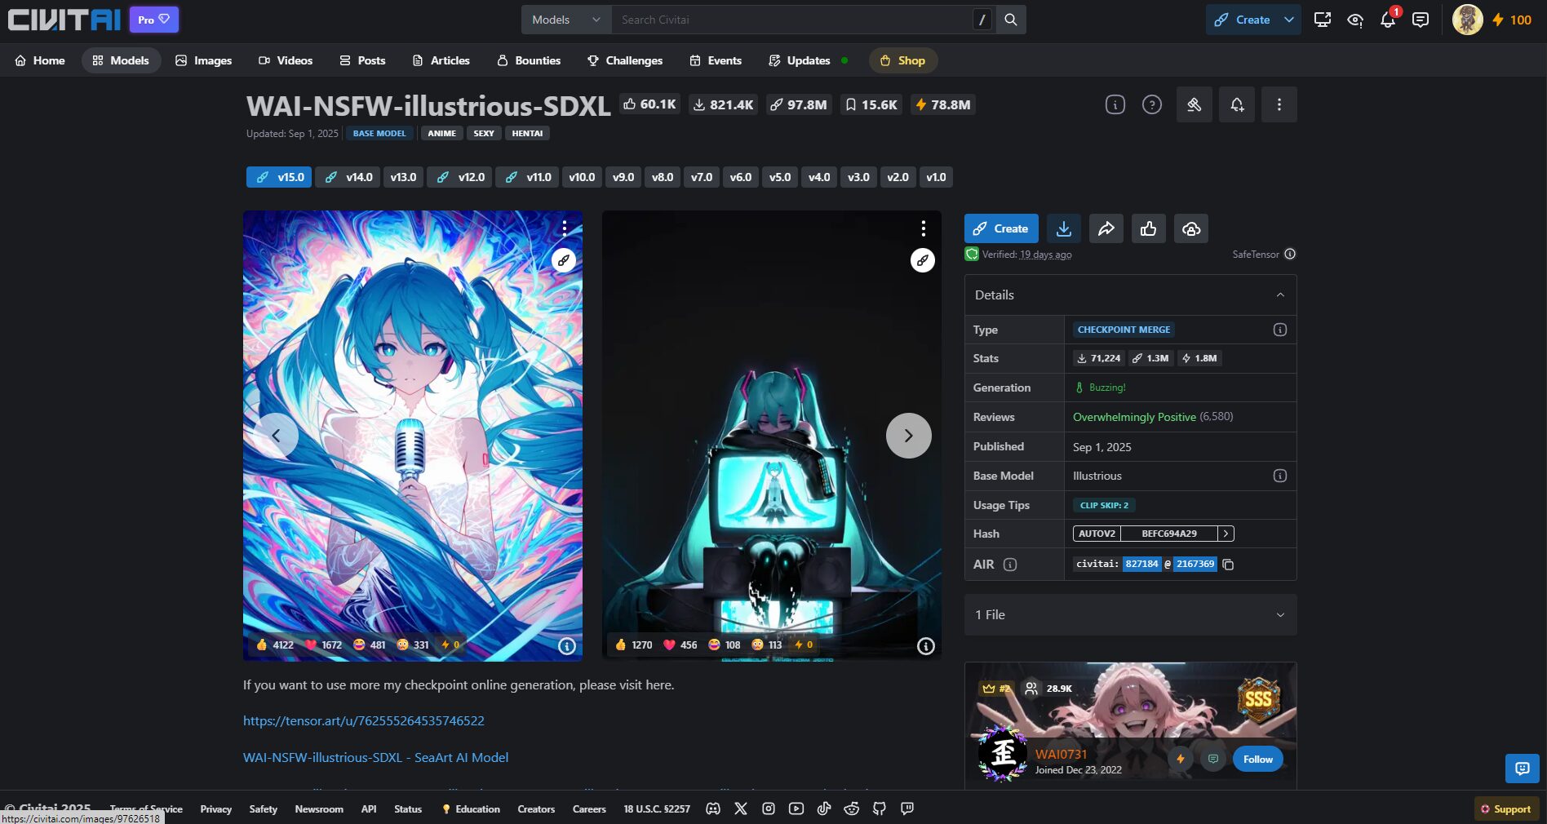
Task: Expand the hash list arrow
Action: [x=1226, y=534]
